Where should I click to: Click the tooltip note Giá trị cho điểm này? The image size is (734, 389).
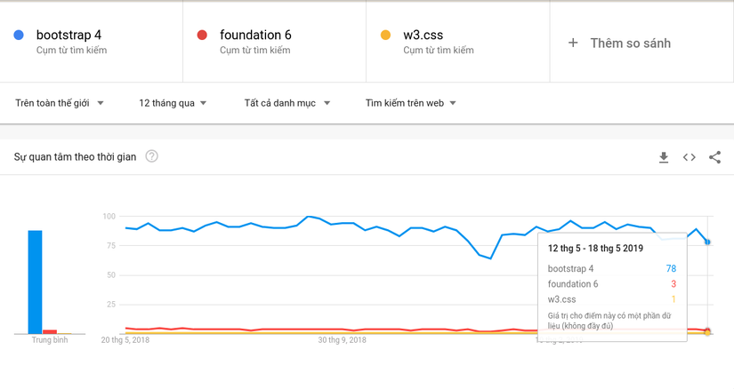(x=609, y=321)
